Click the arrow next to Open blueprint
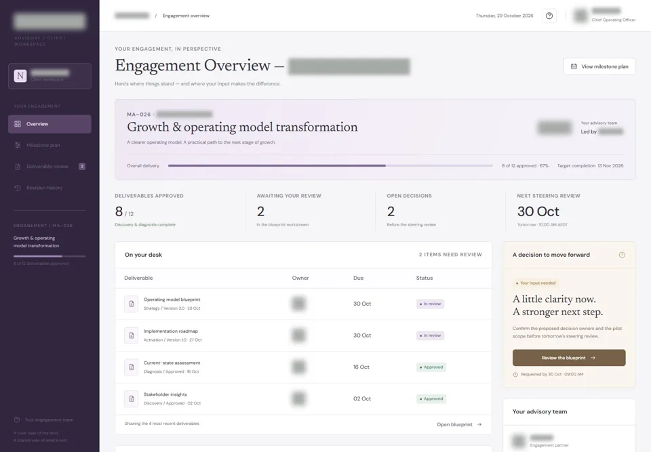Viewport: 651px width, 452px height. coord(479,425)
